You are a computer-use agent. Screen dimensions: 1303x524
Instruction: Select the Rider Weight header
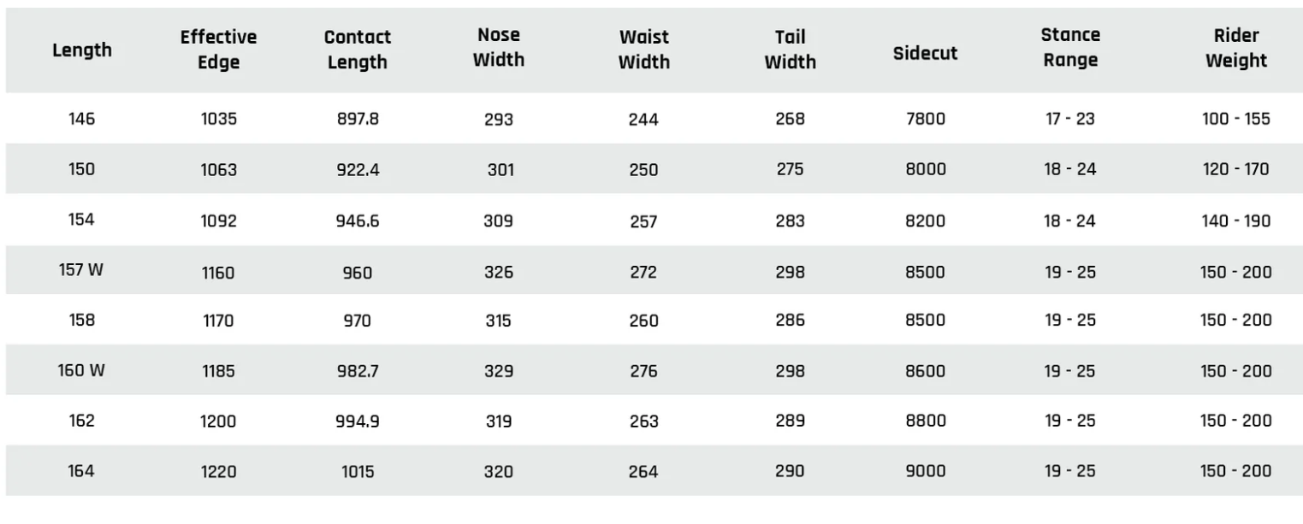[x=1236, y=48]
